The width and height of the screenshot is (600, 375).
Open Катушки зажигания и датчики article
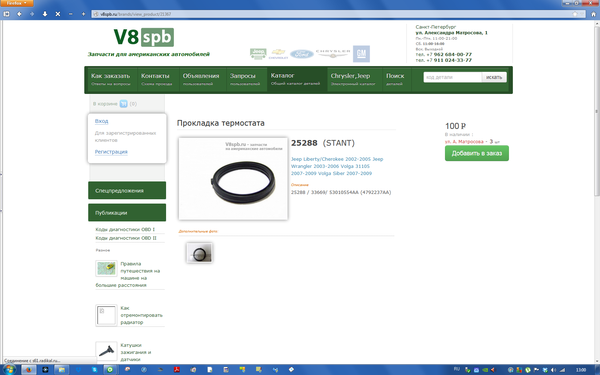point(136,352)
